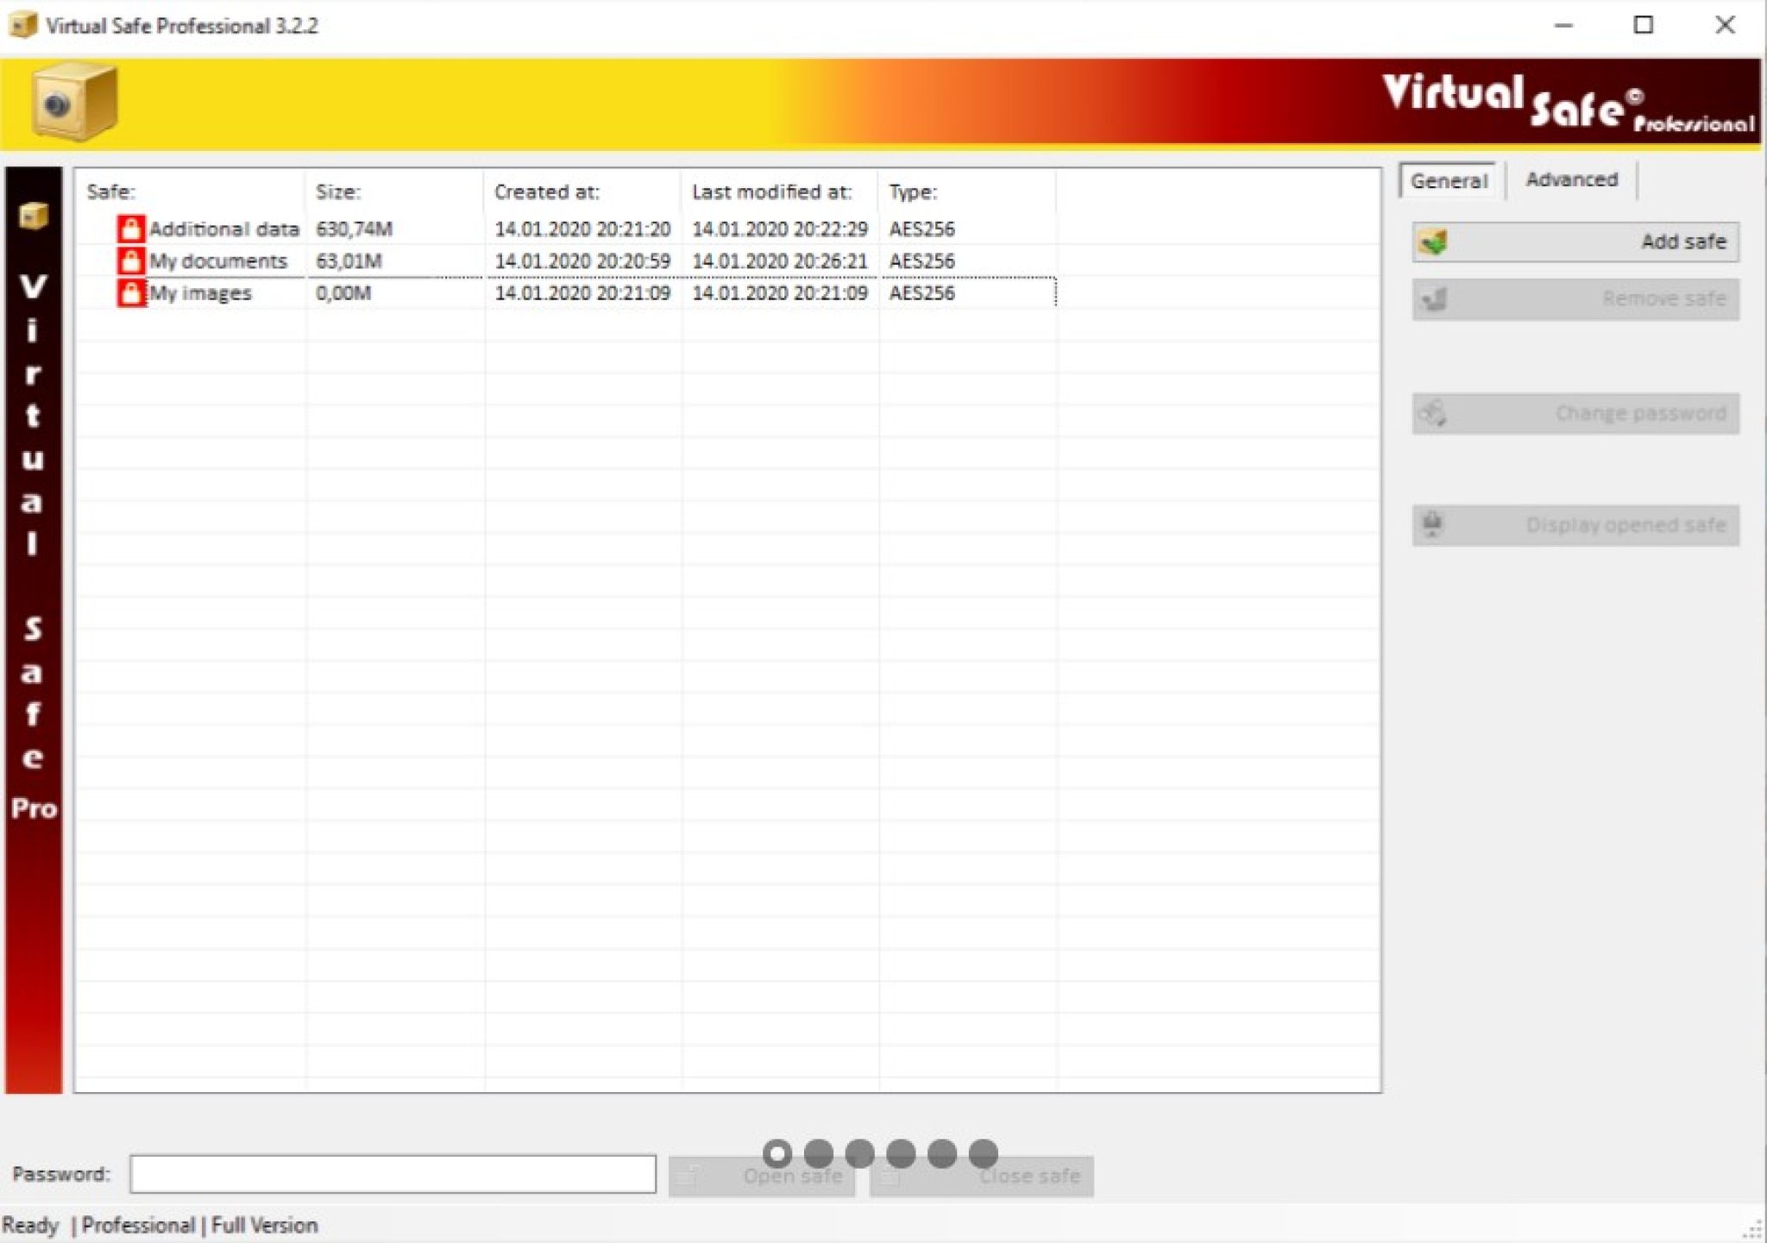Click the red lock icon beside Additional data
Viewport: 1767px width, 1243px height.
pos(132,229)
